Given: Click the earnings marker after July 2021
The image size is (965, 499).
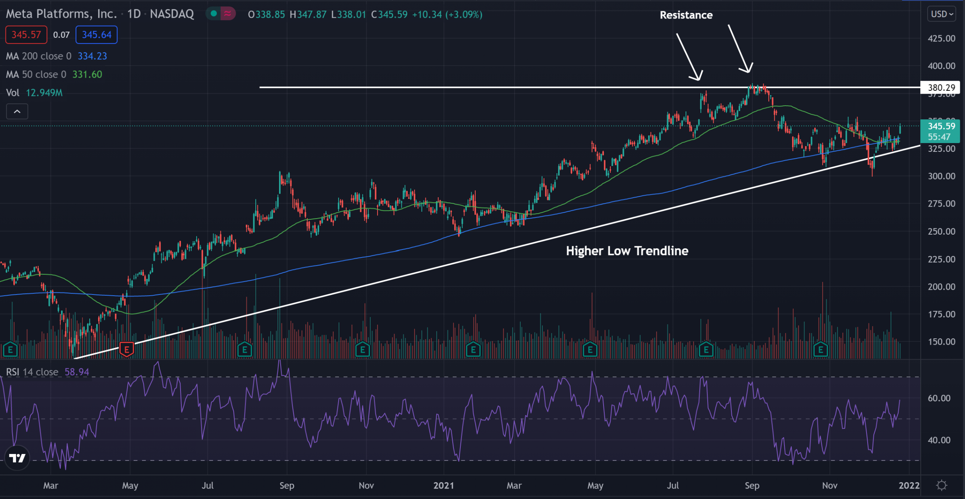Looking at the screenshot, I should coord(706,350).
